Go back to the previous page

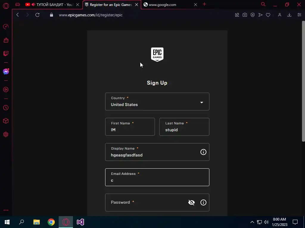click(x=18, y=15)
